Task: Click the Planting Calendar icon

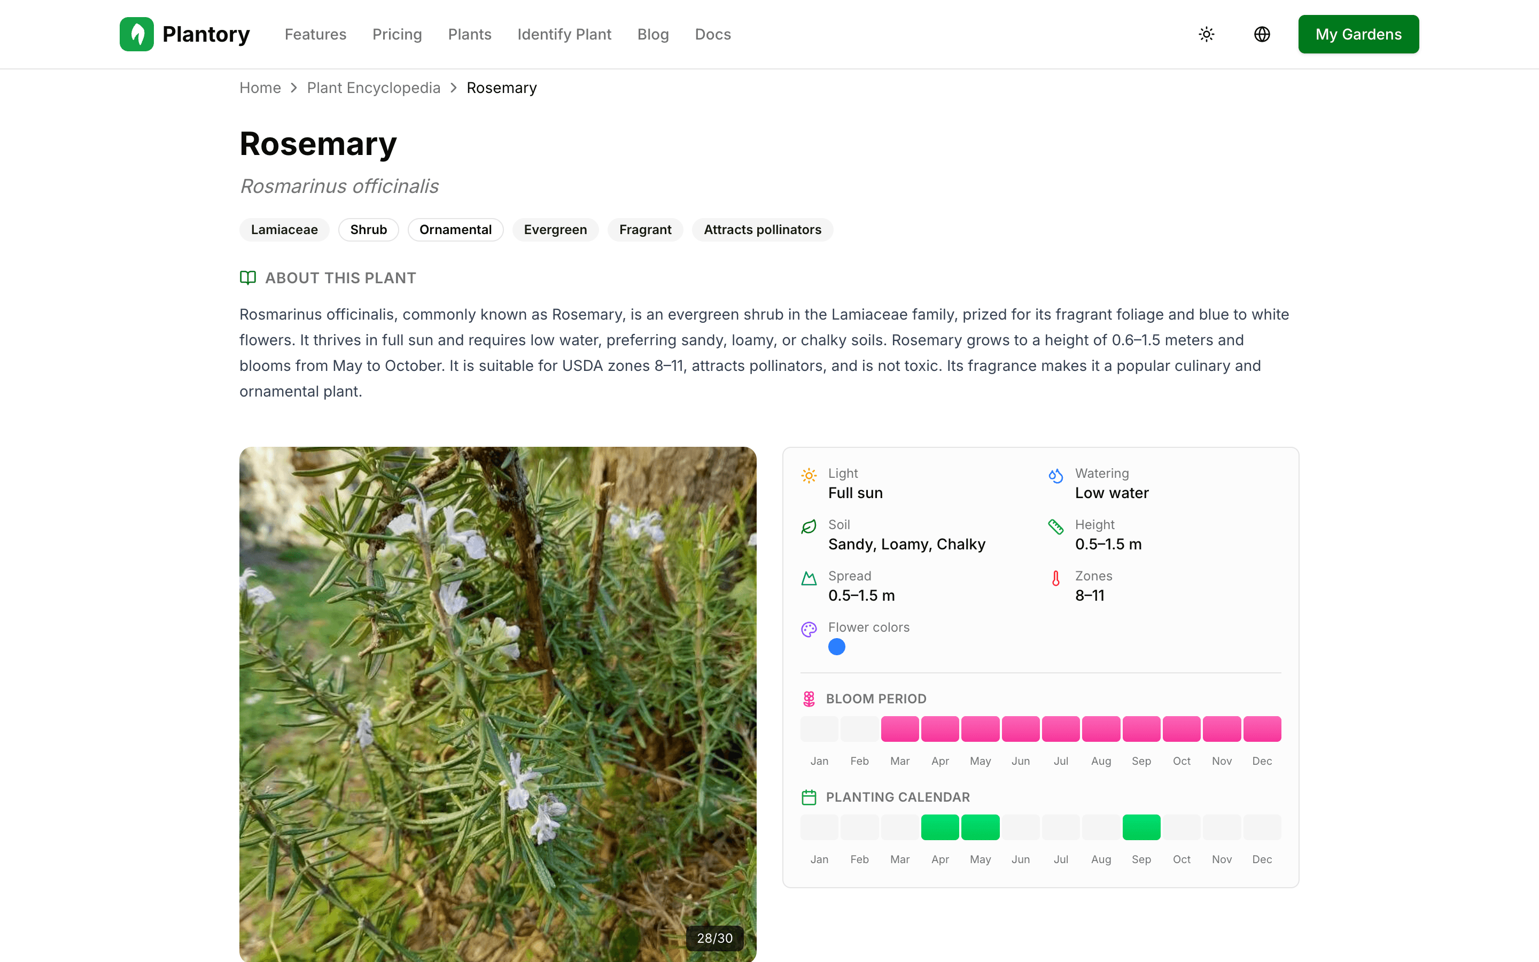Action: coord(810,796)
